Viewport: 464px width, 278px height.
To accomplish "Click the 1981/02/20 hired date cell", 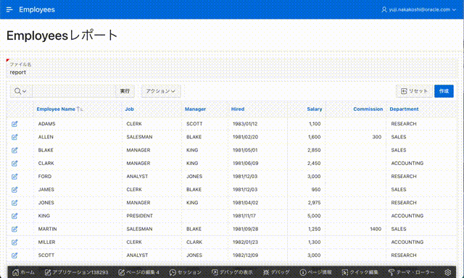I will (245, 137).
